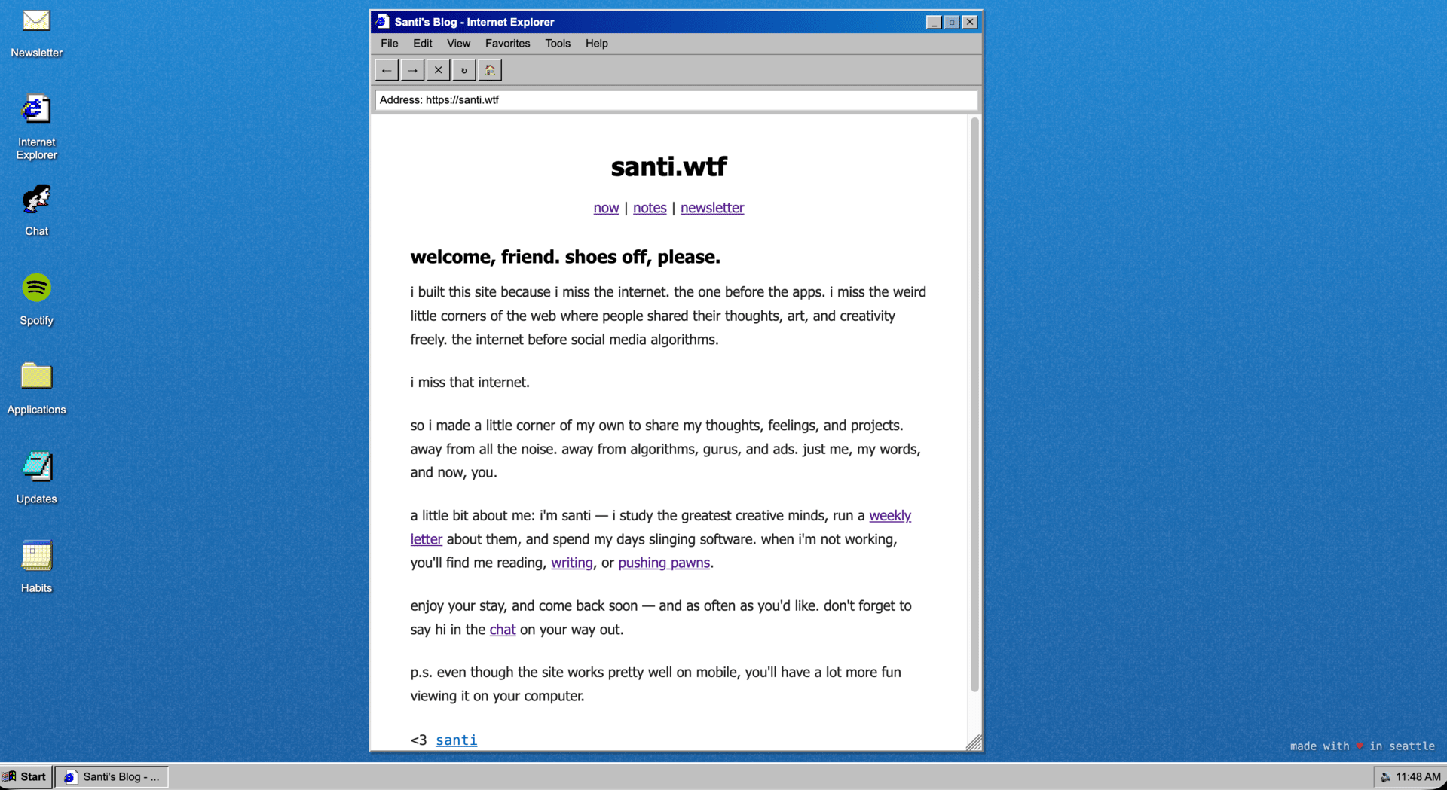
Task: Open the Edit menu
Action: click(422, 44)
